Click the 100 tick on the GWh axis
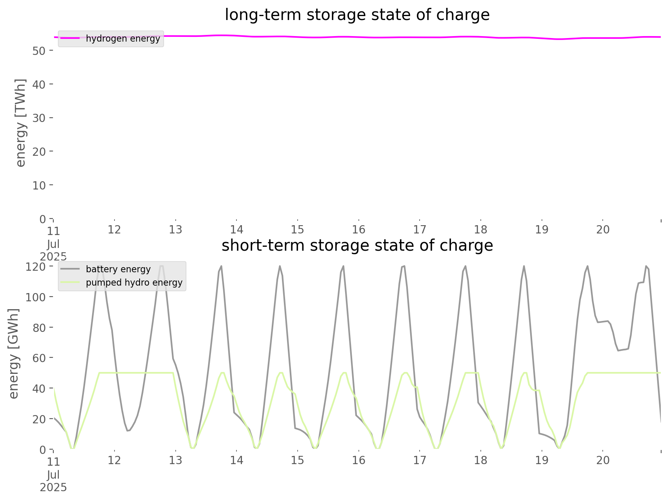 click(x=36, y=297)
